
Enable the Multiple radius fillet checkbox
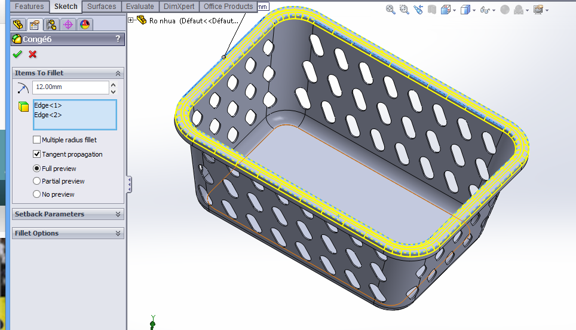(x=37, y=140)
